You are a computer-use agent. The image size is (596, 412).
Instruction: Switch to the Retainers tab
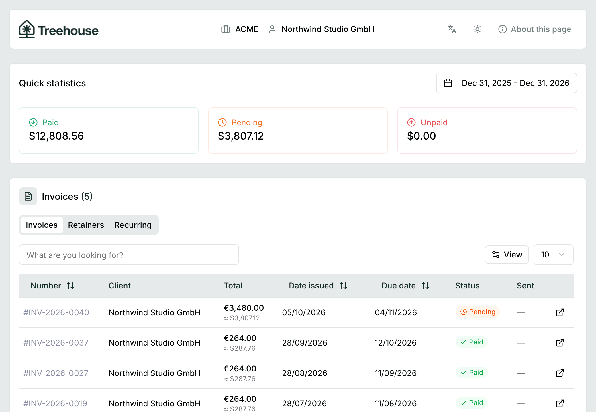(86, 225)
